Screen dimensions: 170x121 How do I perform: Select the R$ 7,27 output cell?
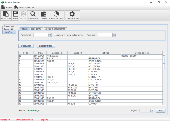(78, 74)
